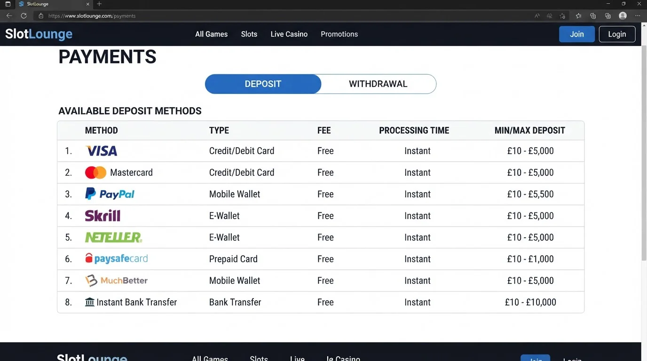Click the NETELLER logo in row 5
Screen dimensions: 647x361
pyautogui.click(x=113, y=237)
